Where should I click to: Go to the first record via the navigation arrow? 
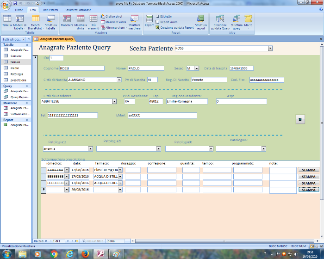coord(46,241)
